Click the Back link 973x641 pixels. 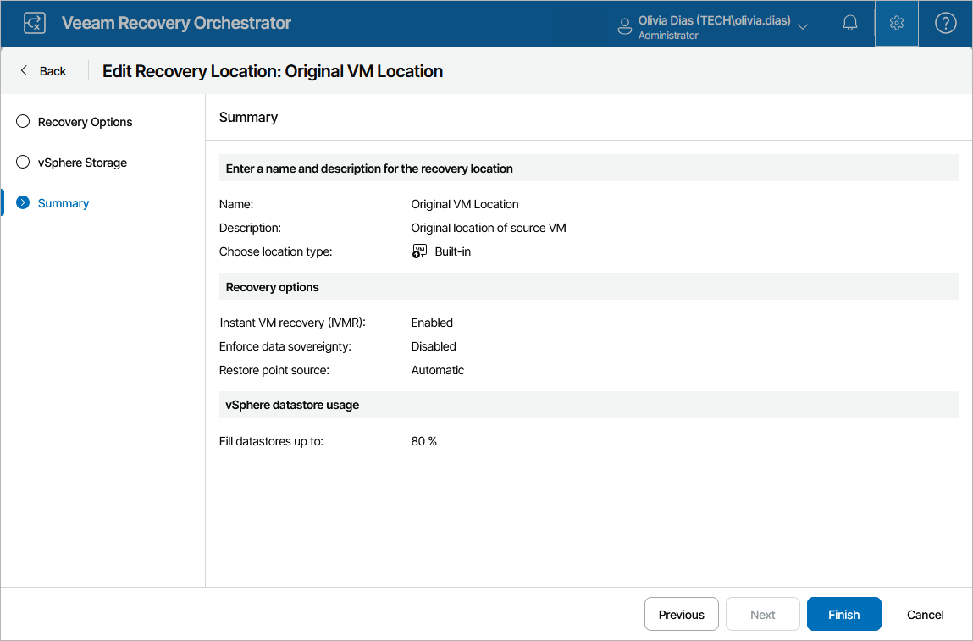coord(53,71)
